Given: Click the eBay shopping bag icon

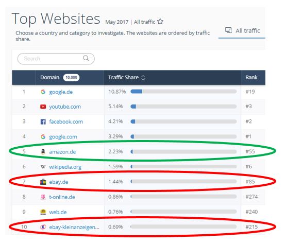Looking at the screenshot, I should click(x=43, y=182).
